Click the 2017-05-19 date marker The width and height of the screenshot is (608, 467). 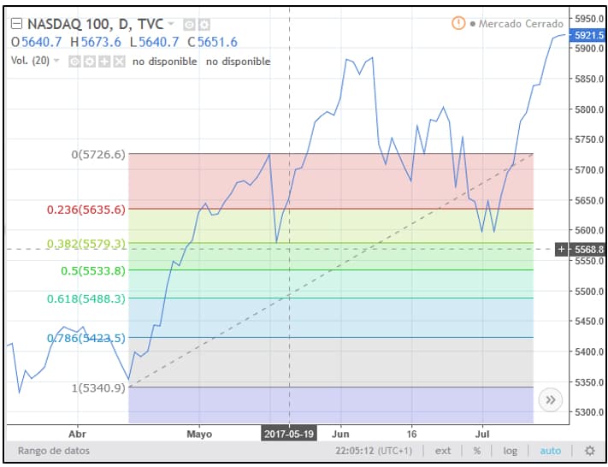tap(289, 434)
